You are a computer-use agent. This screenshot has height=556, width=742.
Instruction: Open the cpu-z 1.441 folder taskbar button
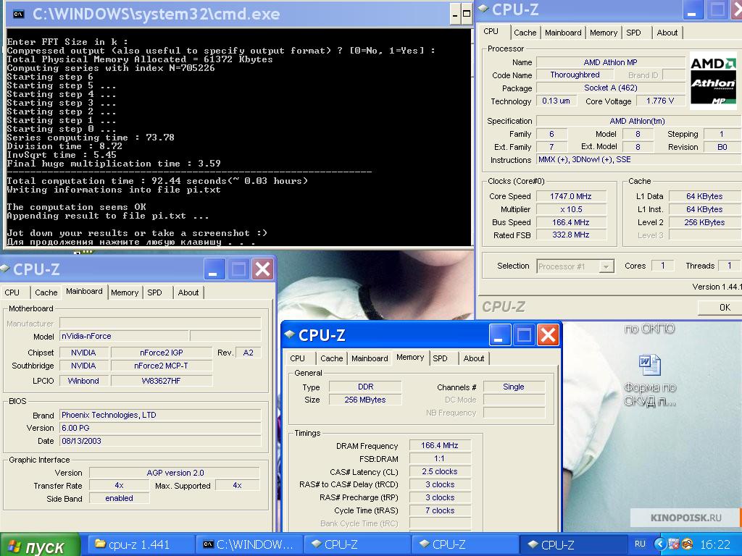[141, 544]
